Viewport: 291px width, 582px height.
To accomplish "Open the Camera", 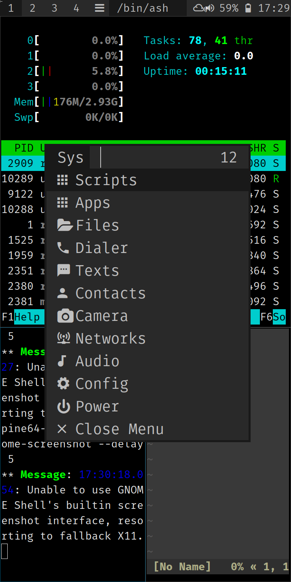I will (101, 316).
